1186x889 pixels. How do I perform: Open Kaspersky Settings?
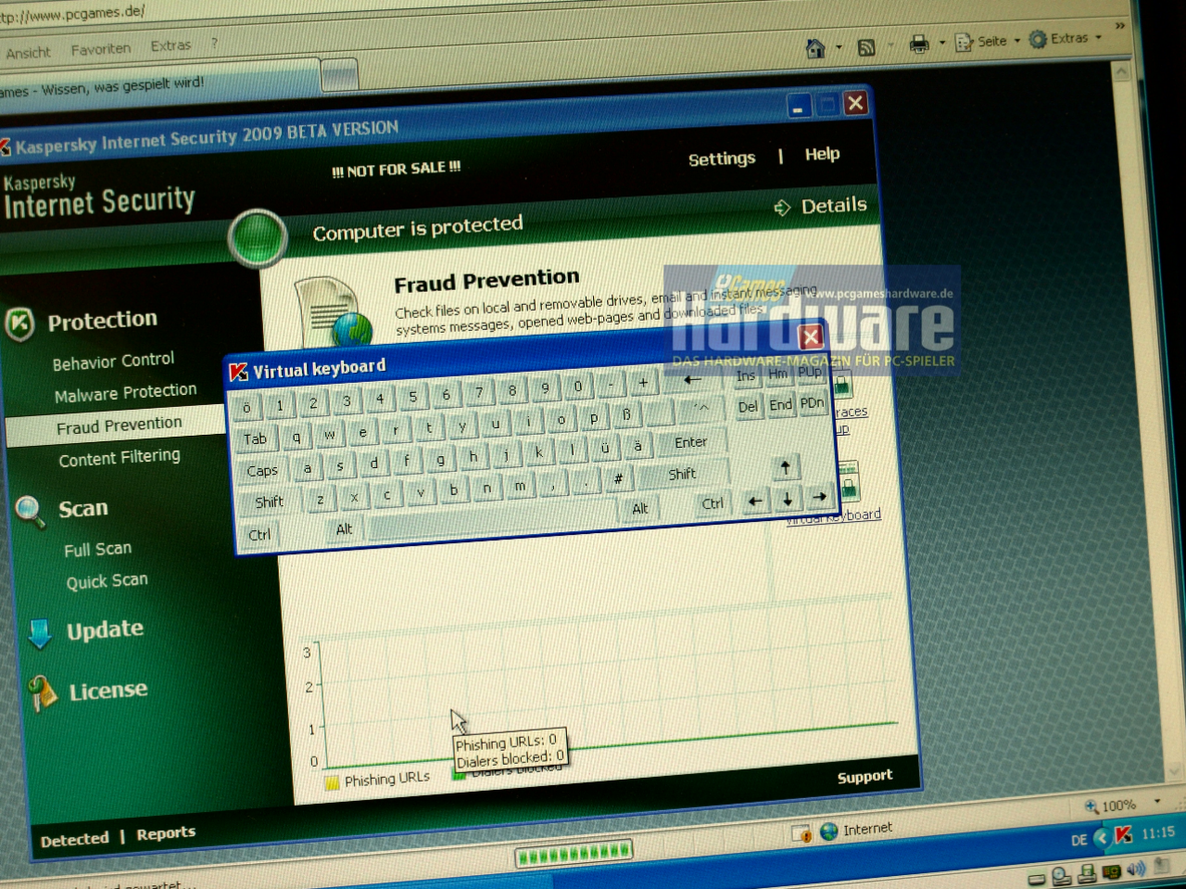[722, 159]
